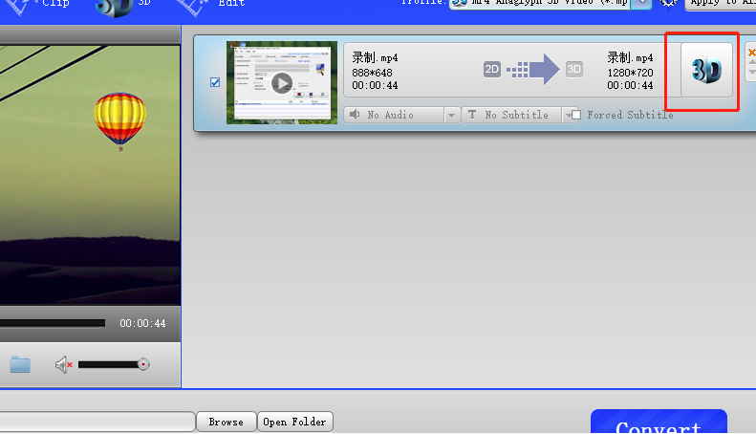Expand the No Subtitle dropdown
Viewport: 756px width, 434px height.
[x=570, y=116]
